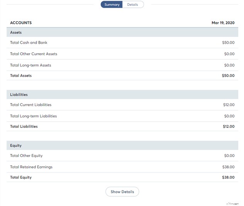Switch to the Summary tab
The width and height of the screenshot is (244, 206).
click(112, 5)
